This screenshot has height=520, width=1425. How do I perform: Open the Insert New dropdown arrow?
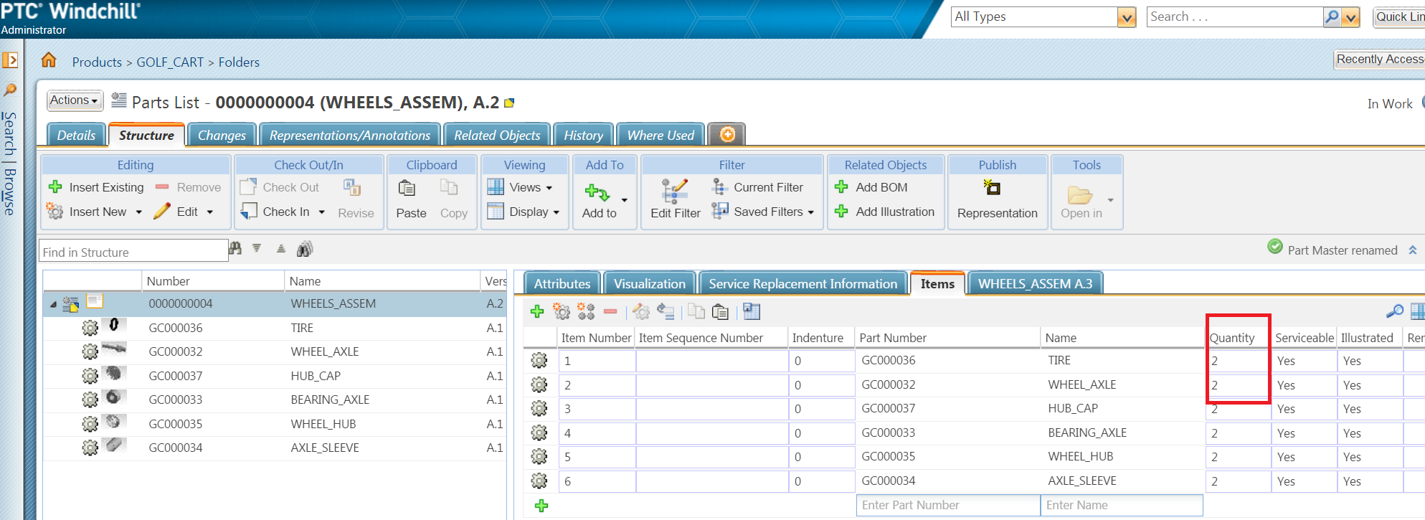point(138,212)
